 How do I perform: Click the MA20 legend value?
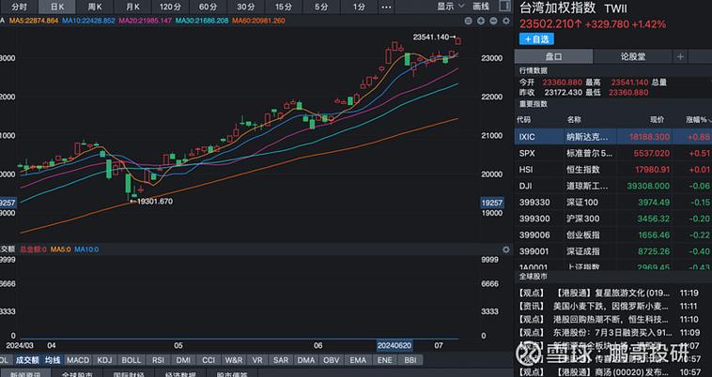tap(146, 21)
